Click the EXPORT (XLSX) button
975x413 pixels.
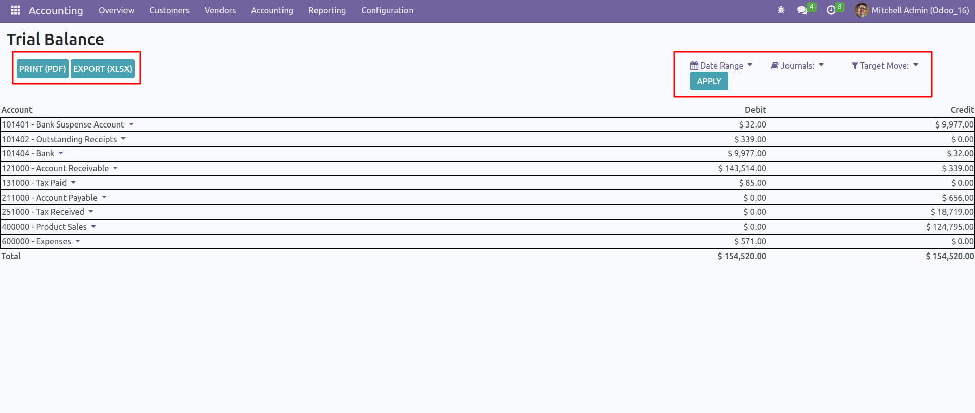coord(103,69)
